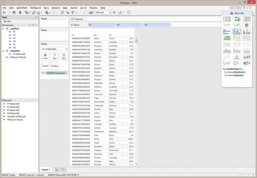This screenshot has width=257, height=178.
Task: Click the Color button on Marks card
Action: [45, 57]
